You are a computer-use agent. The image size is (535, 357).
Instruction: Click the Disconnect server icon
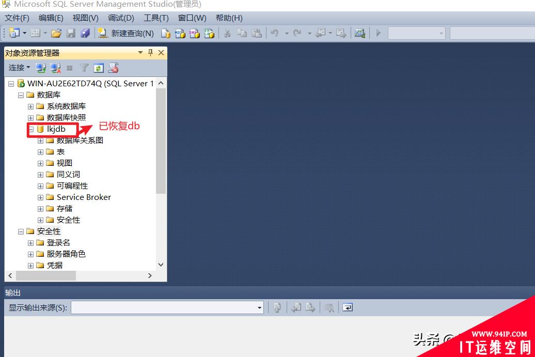click(55, 68)
